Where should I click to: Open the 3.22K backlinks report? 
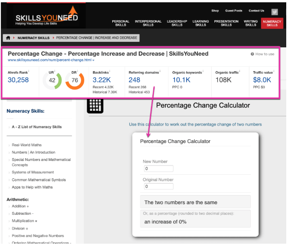pyautogui.click(x=102, y=80)
